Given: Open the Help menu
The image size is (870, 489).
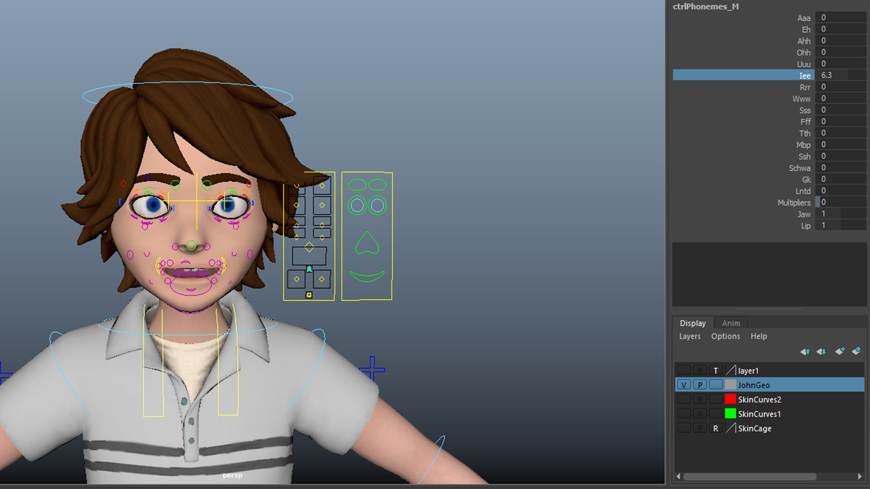Looking at the screenshot, I should [759, 336].
